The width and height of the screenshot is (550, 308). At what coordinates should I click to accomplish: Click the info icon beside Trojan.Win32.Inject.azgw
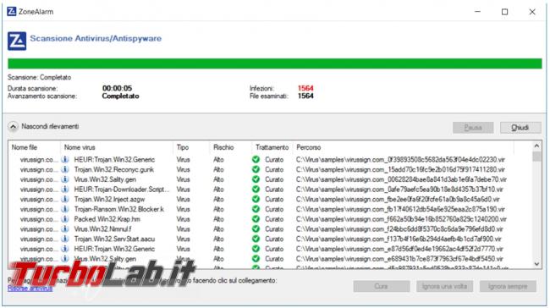(x=65, y=199)
